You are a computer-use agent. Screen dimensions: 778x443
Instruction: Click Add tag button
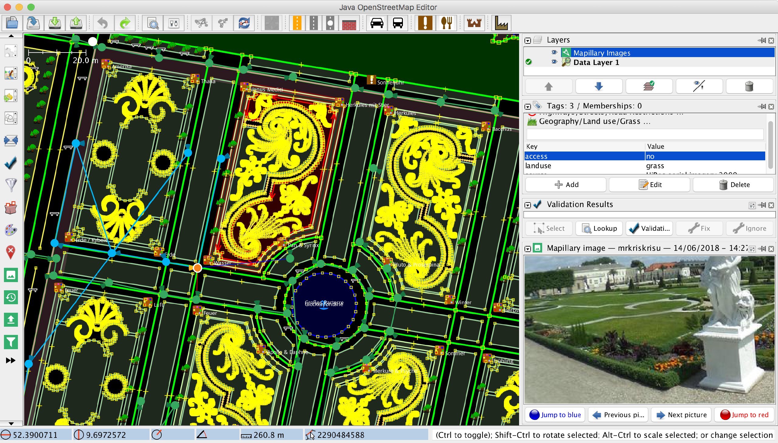(566, 185)
